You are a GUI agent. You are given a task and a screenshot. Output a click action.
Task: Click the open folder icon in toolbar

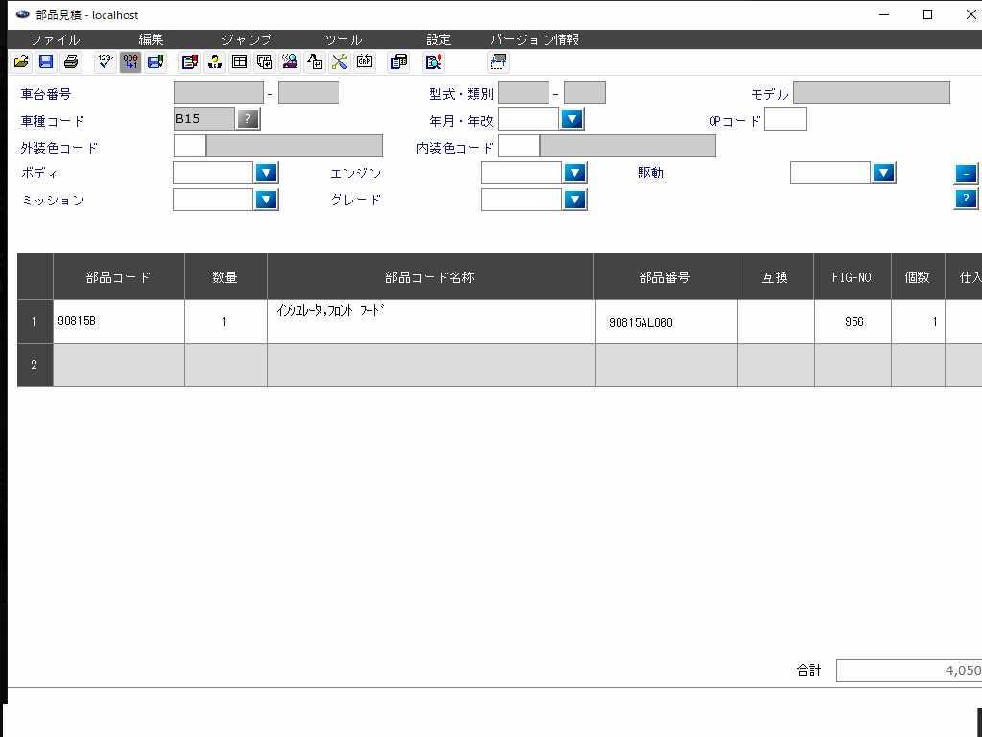[x=21, y=62]
